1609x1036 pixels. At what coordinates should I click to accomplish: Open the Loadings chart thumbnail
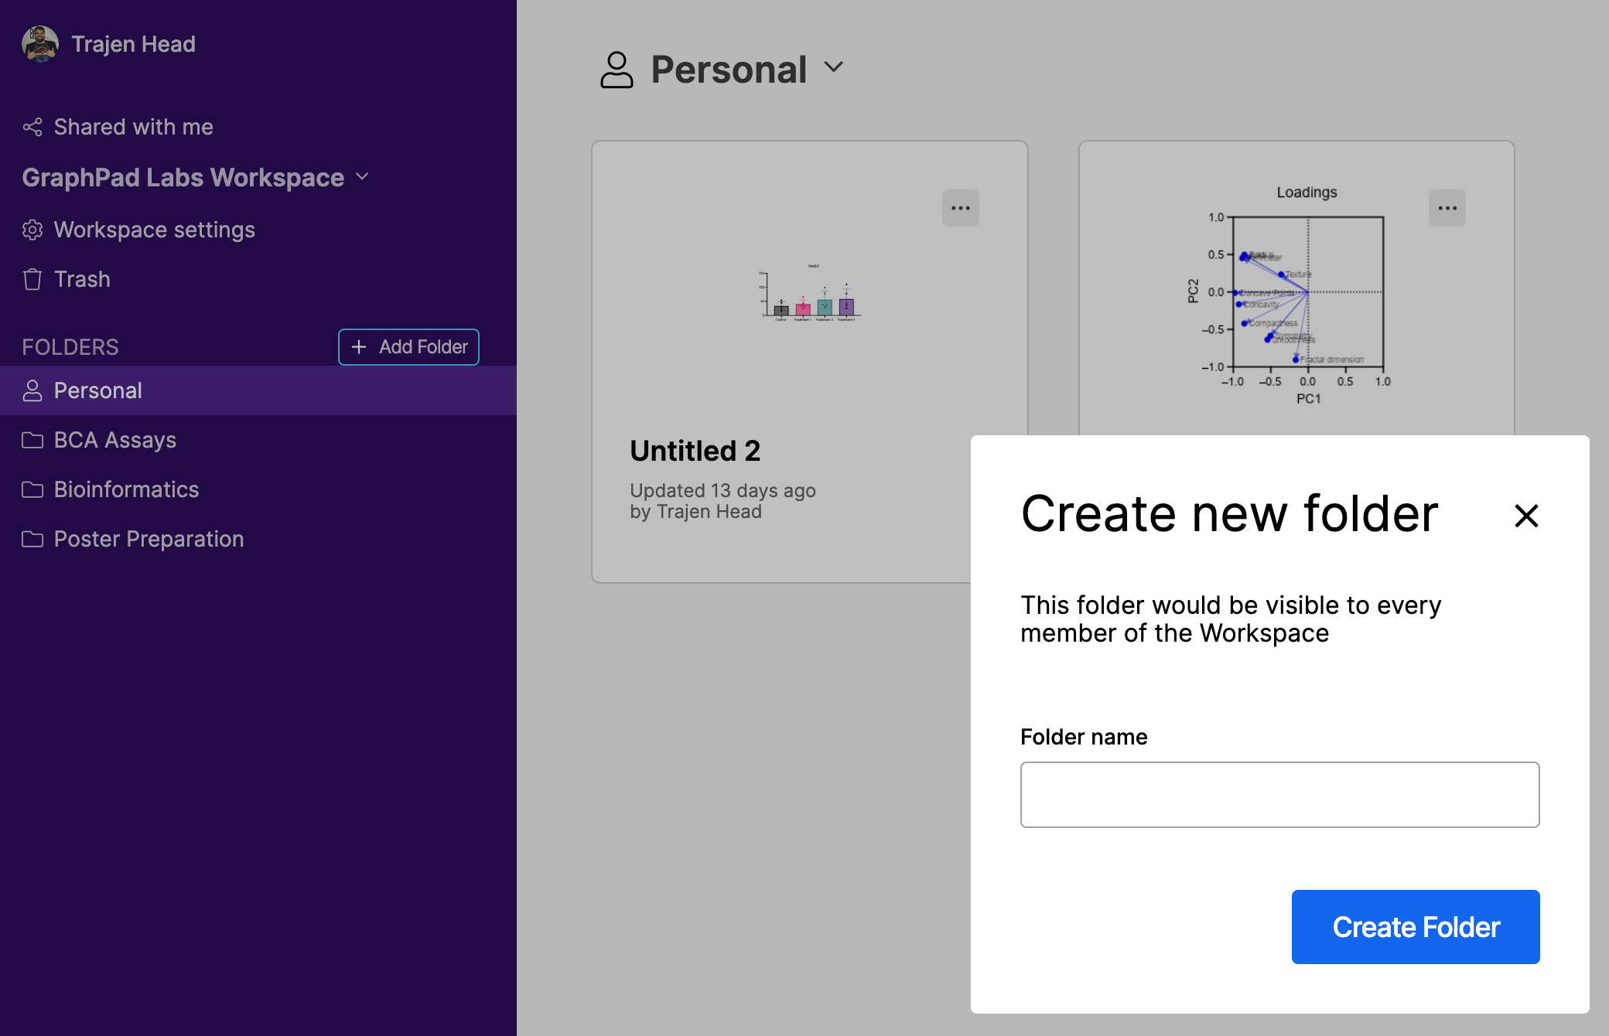pyautogui.click(x=1307, y=294)
